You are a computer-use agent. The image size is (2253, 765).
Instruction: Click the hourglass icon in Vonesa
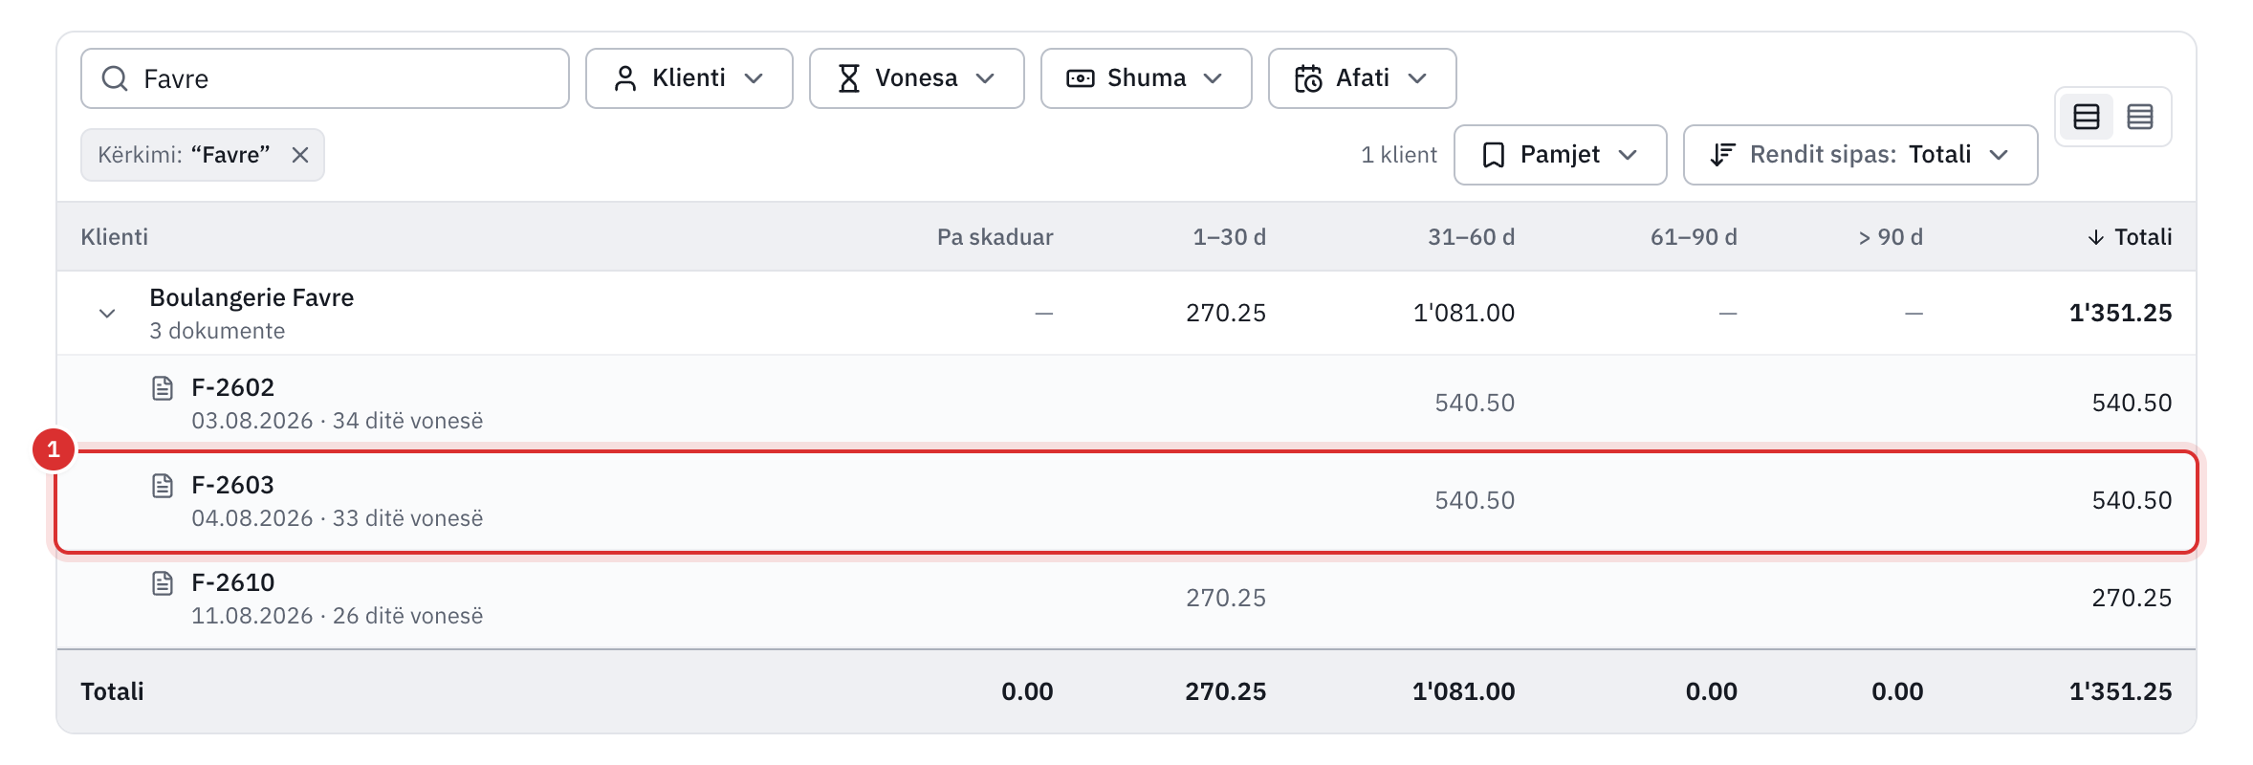pos(849,78)
